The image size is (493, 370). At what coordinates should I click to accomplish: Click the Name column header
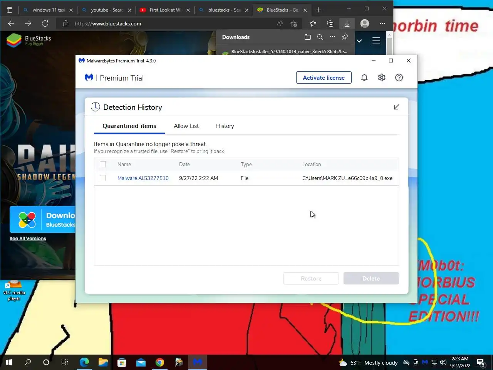pyautogui.click(x=124, y=164)
